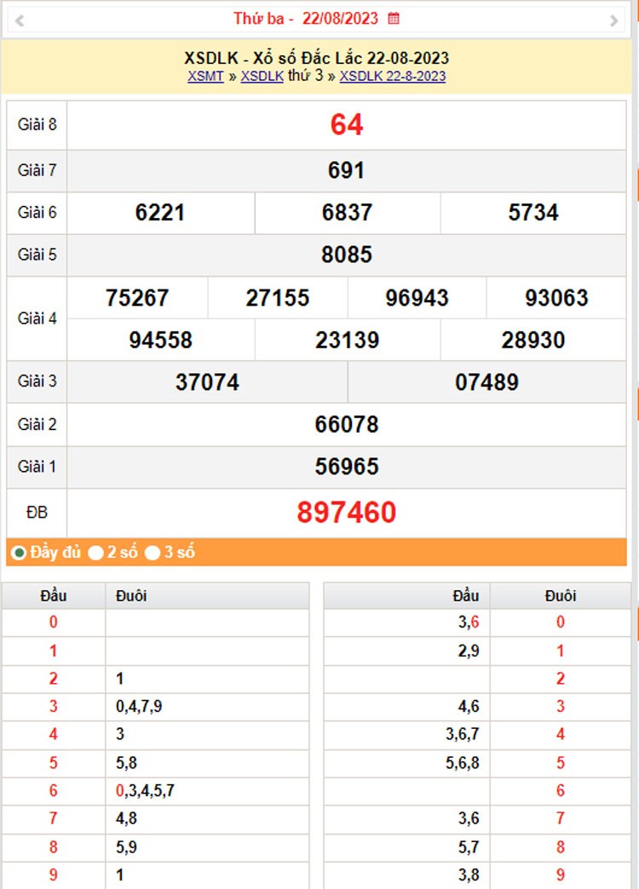639x889 pixels.
Task: Click the Giải 8 winning number 64
Action: (347, 125)
